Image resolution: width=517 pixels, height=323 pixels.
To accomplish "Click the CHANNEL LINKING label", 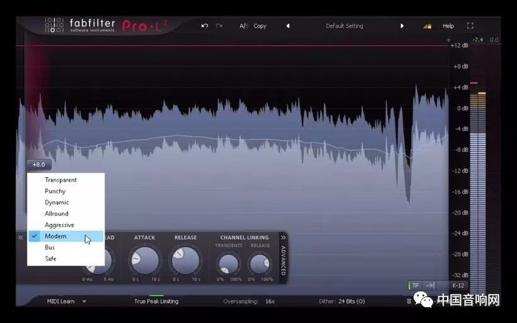I will (x=245, y=237).
